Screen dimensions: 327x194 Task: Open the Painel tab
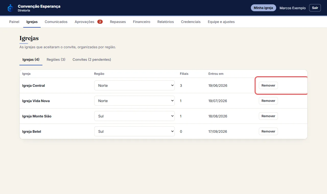click(14, 22)
